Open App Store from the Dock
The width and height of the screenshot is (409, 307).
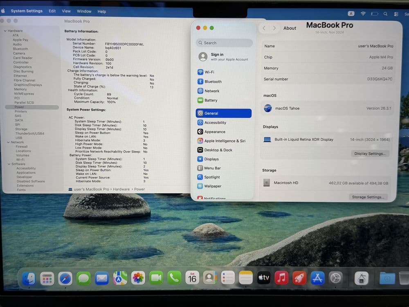[x=317, y=278]
